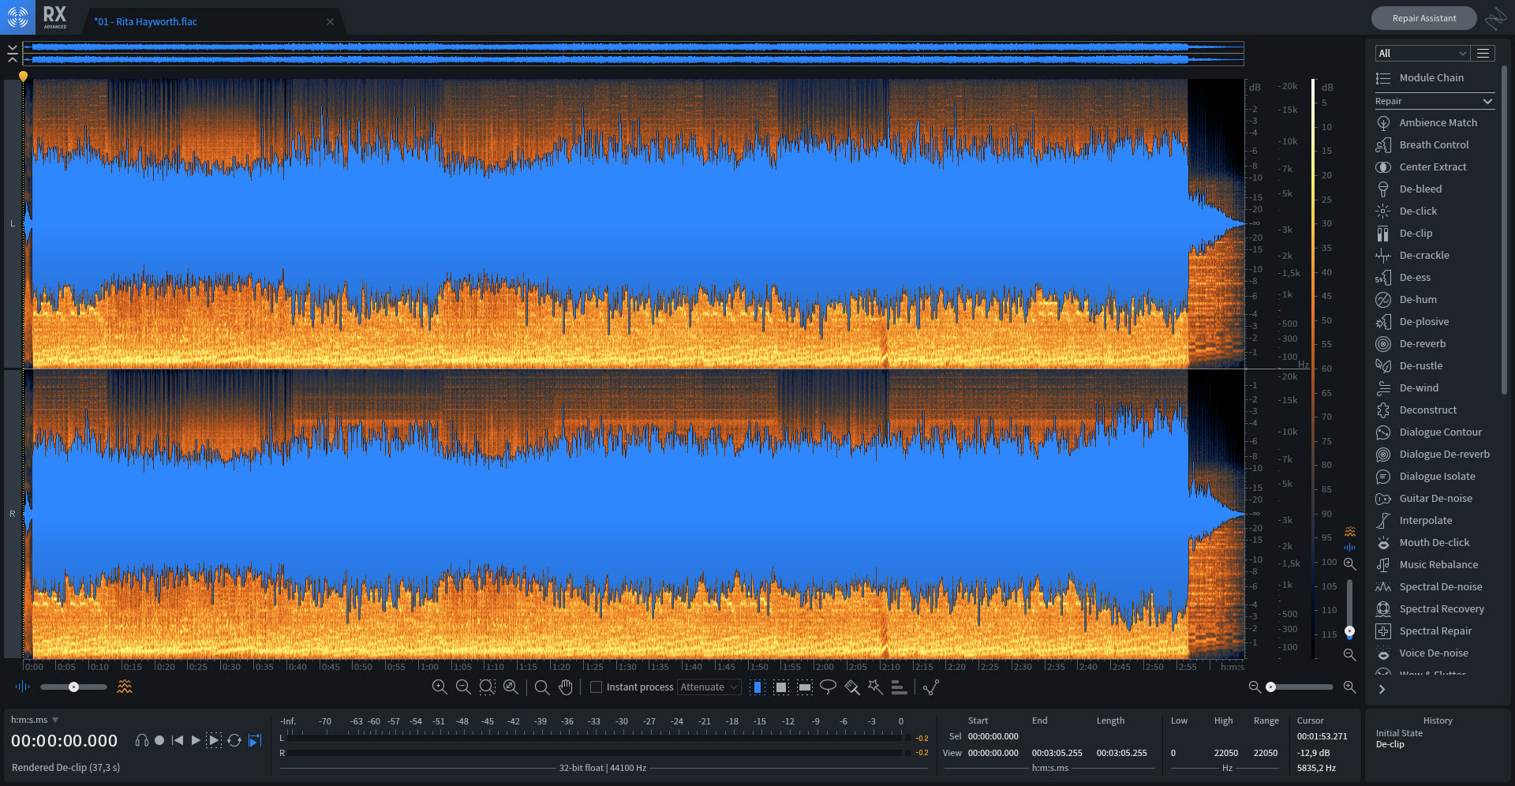Enable the Instant process checkbox
Viewport: 1515px width, 786px height.
(x=597, y=687)
